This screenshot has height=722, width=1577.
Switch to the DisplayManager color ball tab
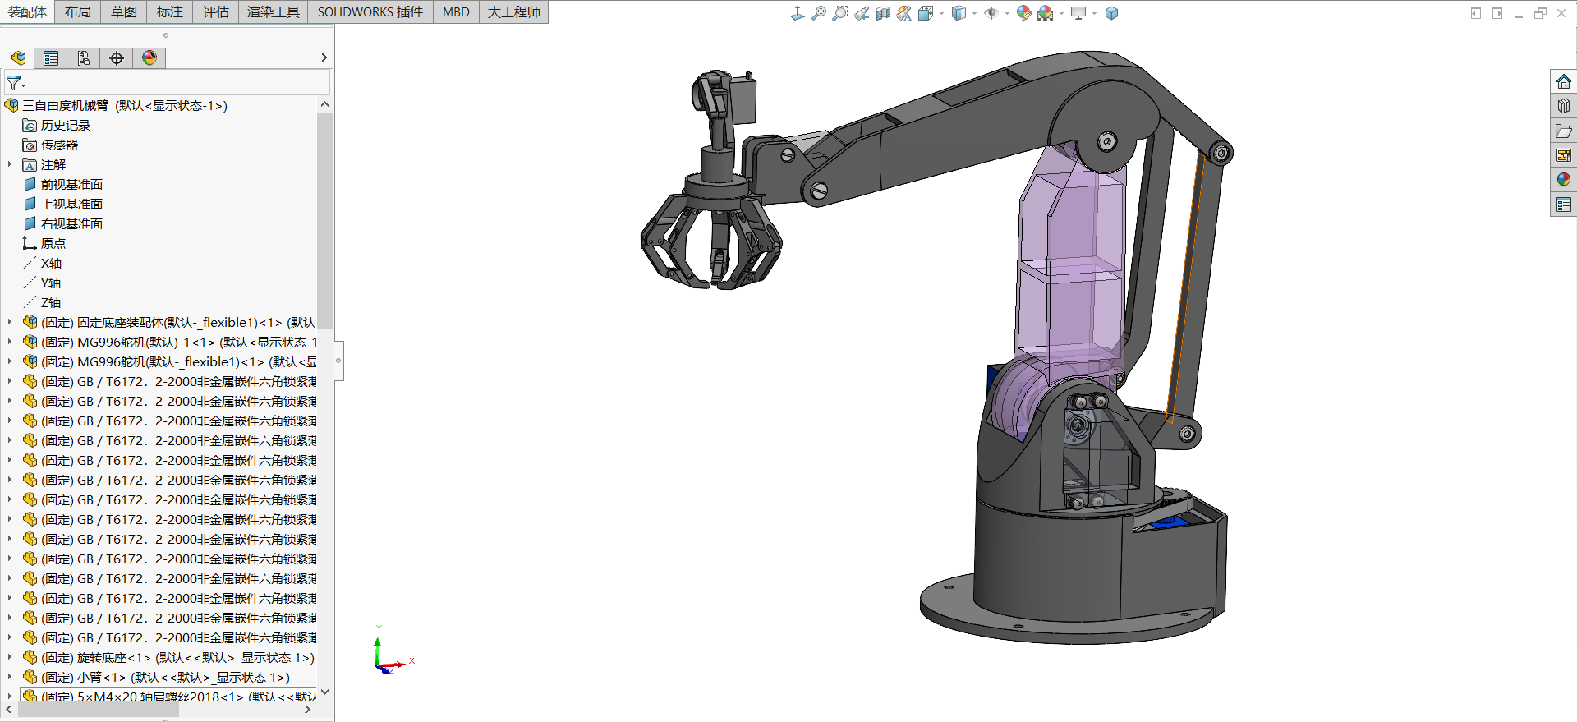(149, 58)
